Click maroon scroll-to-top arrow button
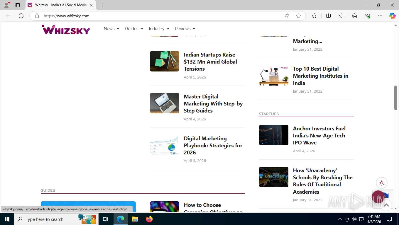Viewport: 399px width, 225px height. (378, 197)
